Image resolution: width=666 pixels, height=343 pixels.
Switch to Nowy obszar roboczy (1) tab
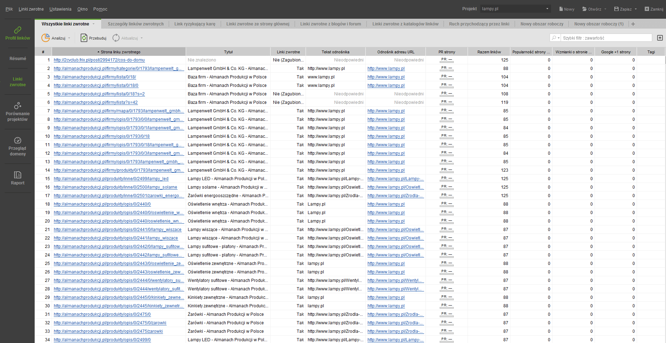[x=599, y=24]
